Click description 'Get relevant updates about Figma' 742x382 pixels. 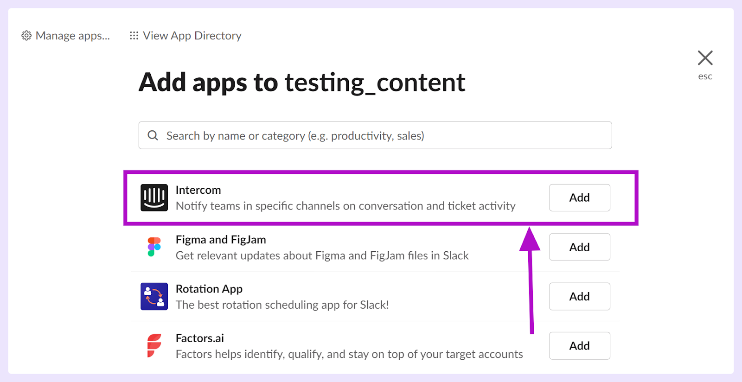[322, 255]
